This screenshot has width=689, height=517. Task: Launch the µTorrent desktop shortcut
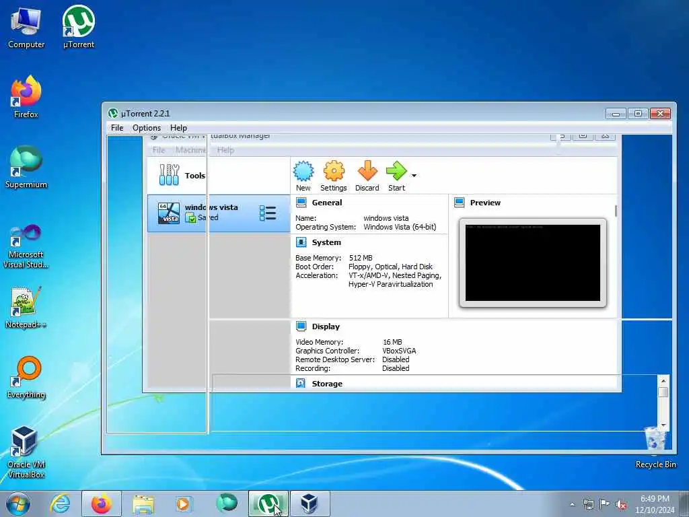coord(79,27)
